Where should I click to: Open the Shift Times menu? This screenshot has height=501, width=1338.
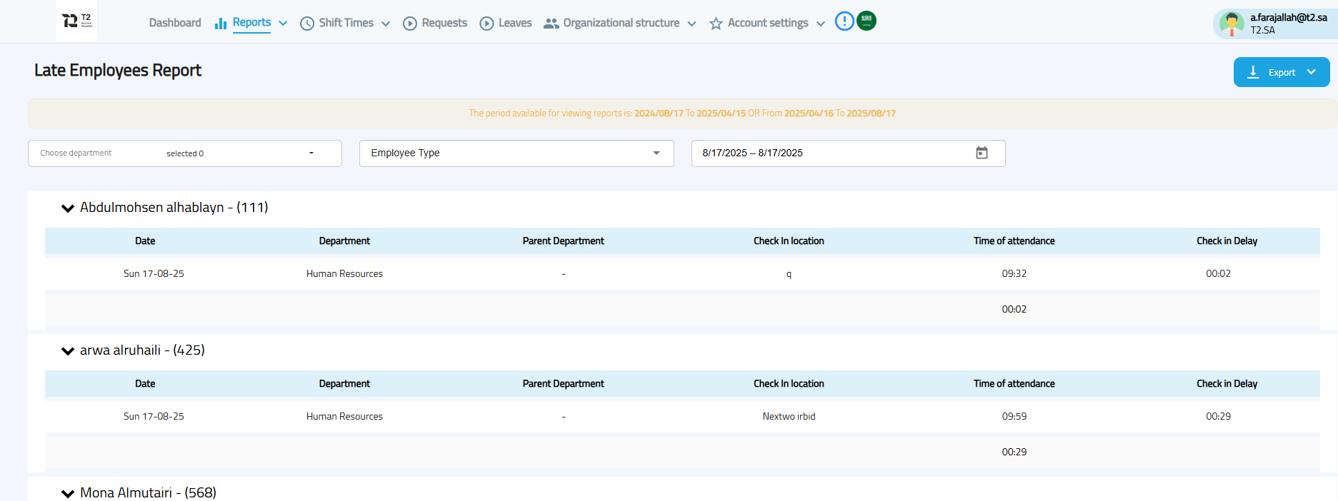[x=346, y=23]
